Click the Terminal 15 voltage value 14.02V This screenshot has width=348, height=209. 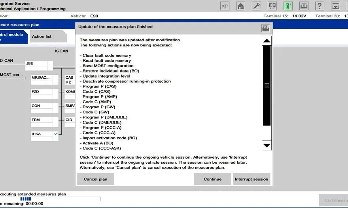click(x=299, y=16)
